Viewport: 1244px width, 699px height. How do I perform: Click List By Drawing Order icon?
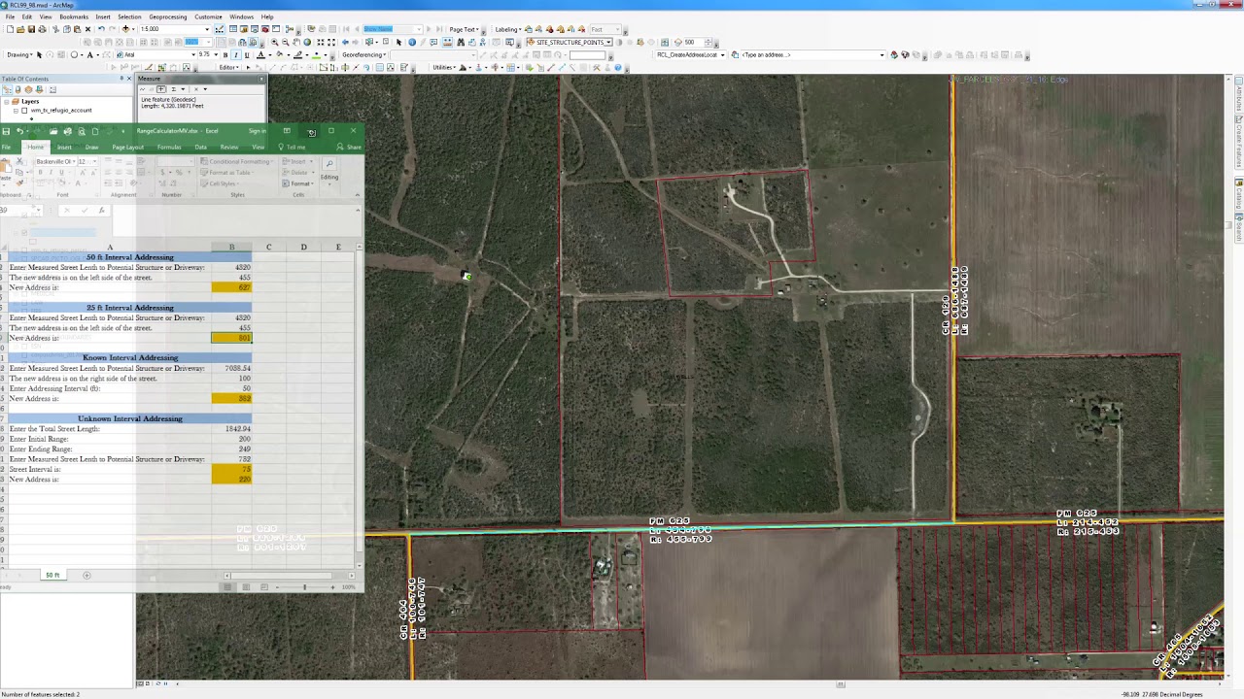7,89
